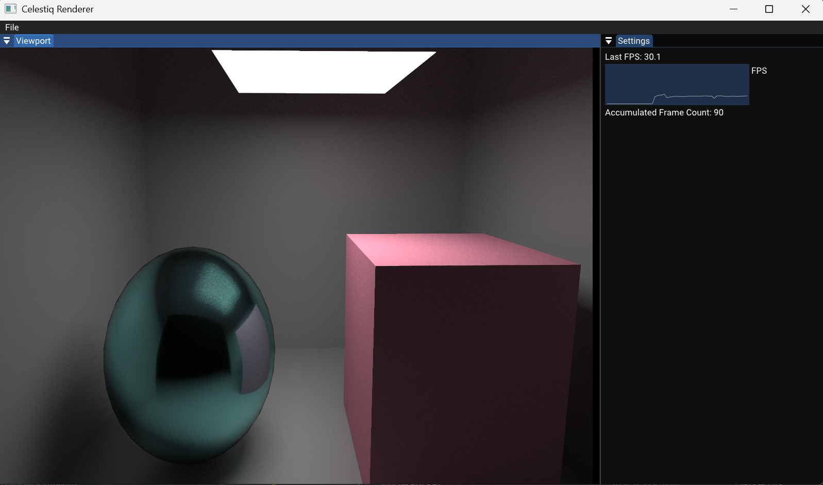Select the Settings tab
The height and width of the screenshot is (485, 823).
click(633, 41)
